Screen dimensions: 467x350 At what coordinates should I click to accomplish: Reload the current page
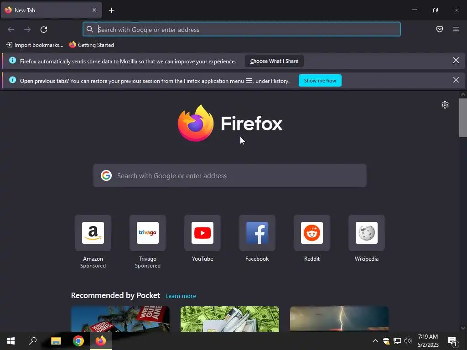[44, 30]
